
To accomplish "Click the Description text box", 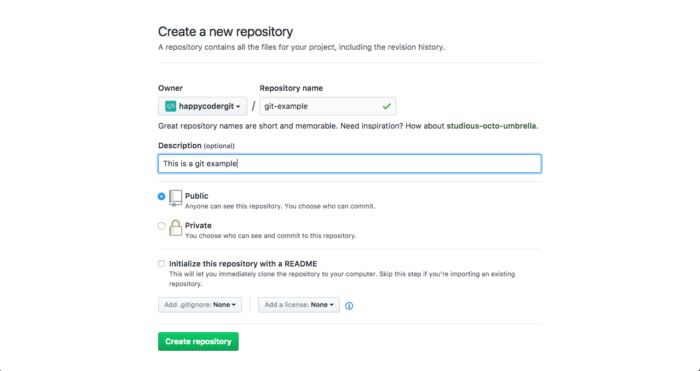I will coord(349,163).
